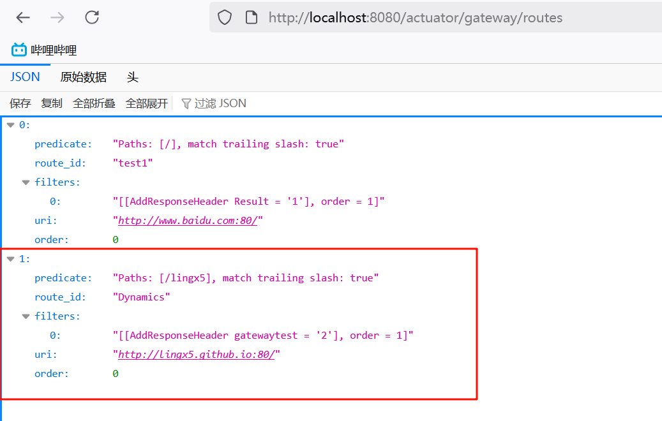Select the uri key of route Dynamics
Viewport: 662px width, 421px height.
pyautogui.click(x=45, y=355)
